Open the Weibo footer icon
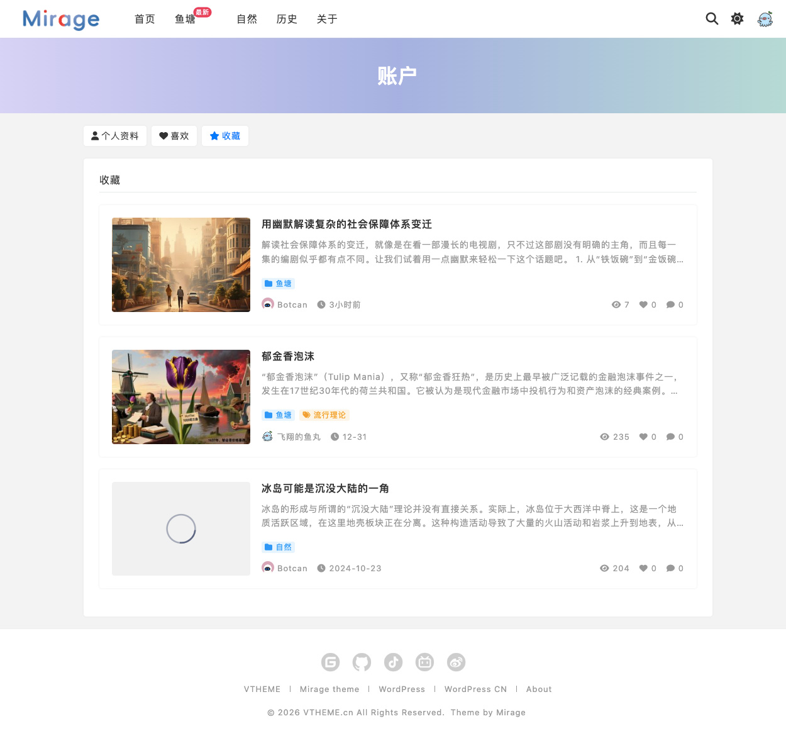This screenshot has height=748, width=786. (457, 662)
